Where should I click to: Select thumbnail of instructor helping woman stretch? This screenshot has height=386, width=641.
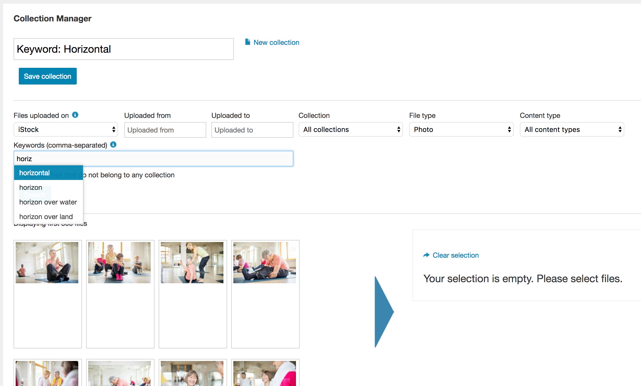coord(192,262)
